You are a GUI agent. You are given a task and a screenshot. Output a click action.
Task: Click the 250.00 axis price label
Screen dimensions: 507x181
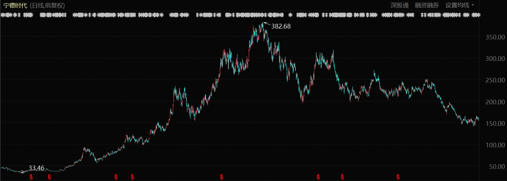(x=494, y=80)
